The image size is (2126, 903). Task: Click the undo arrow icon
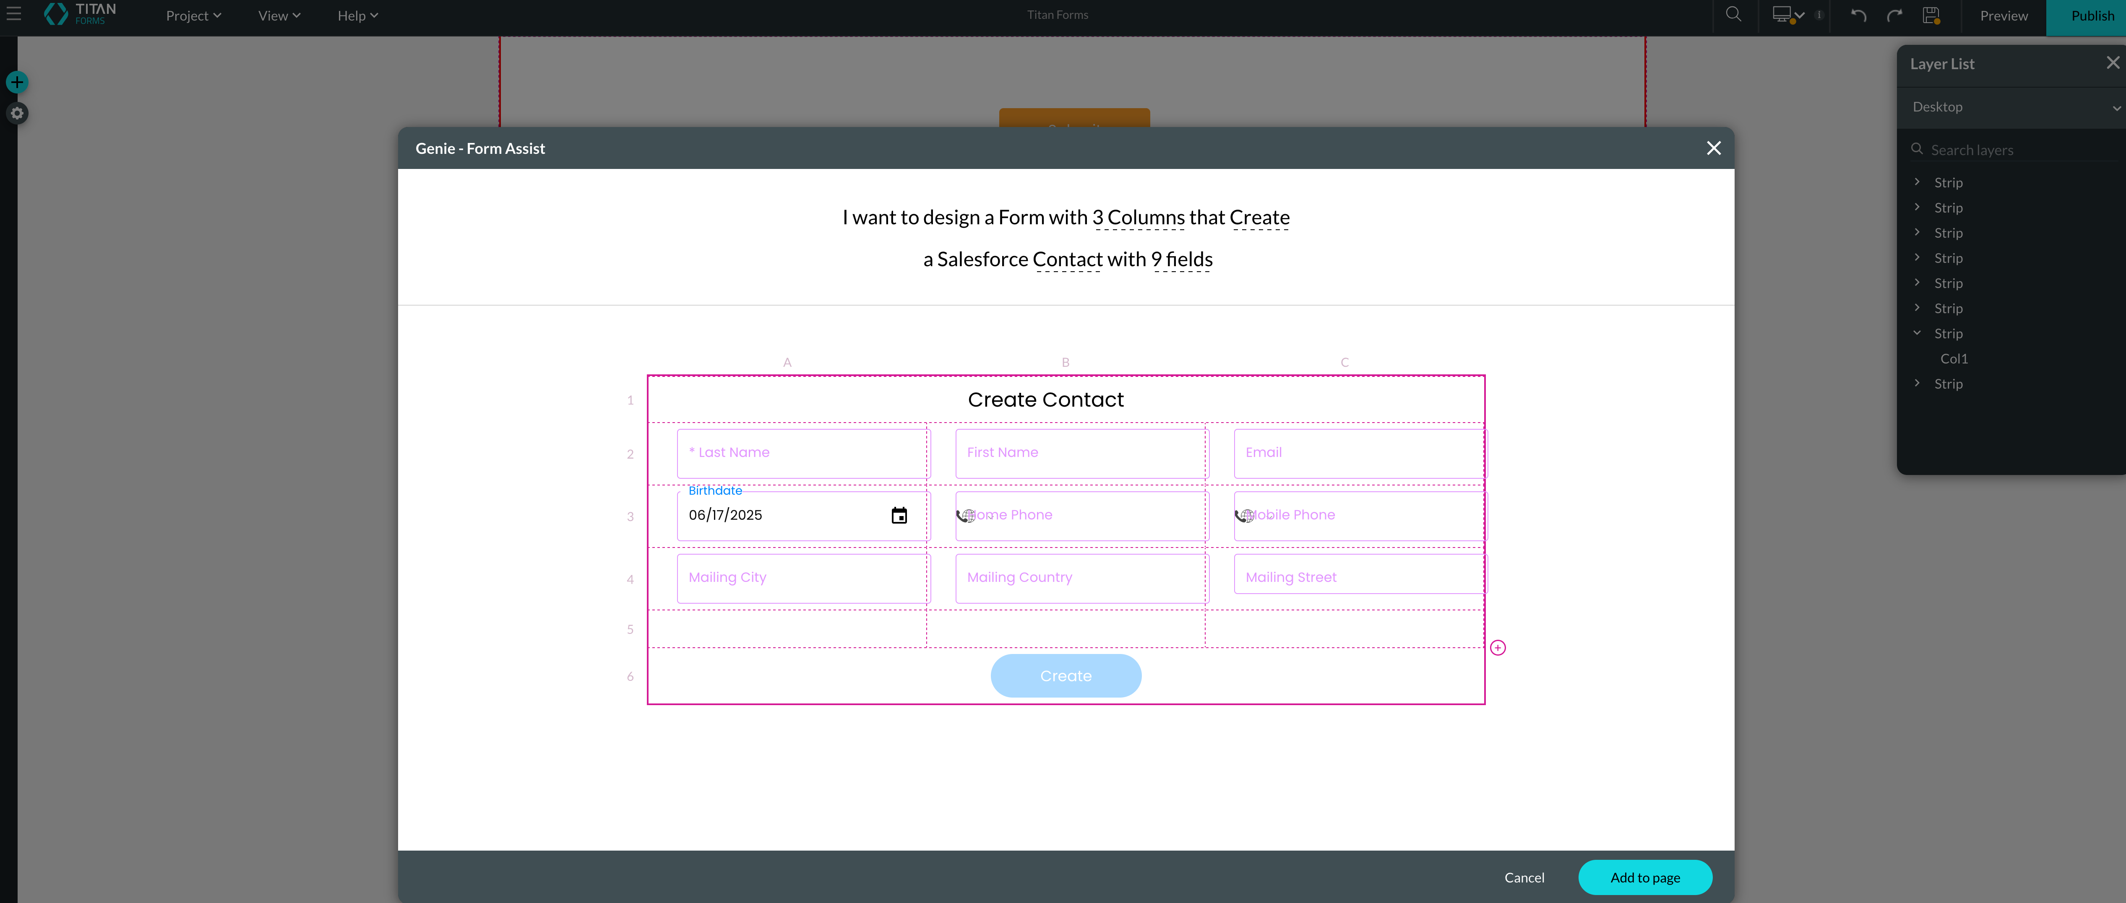[1858, 16]
